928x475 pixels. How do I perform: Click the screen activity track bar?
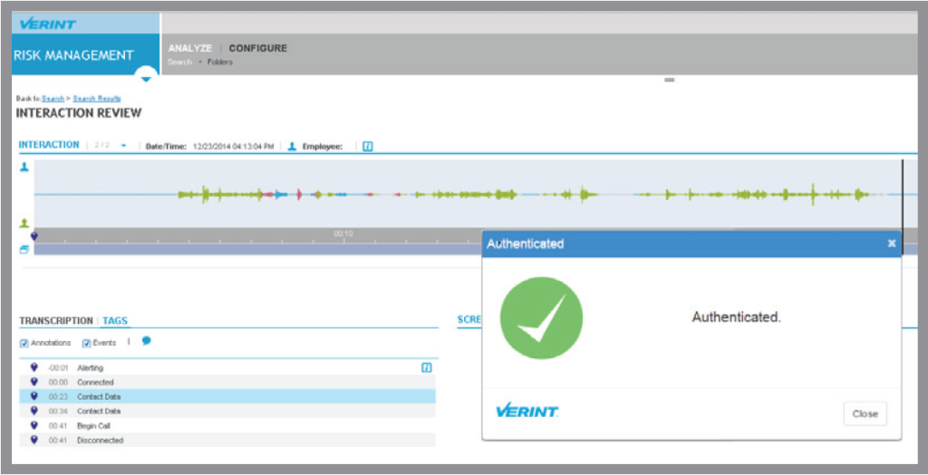258,250
